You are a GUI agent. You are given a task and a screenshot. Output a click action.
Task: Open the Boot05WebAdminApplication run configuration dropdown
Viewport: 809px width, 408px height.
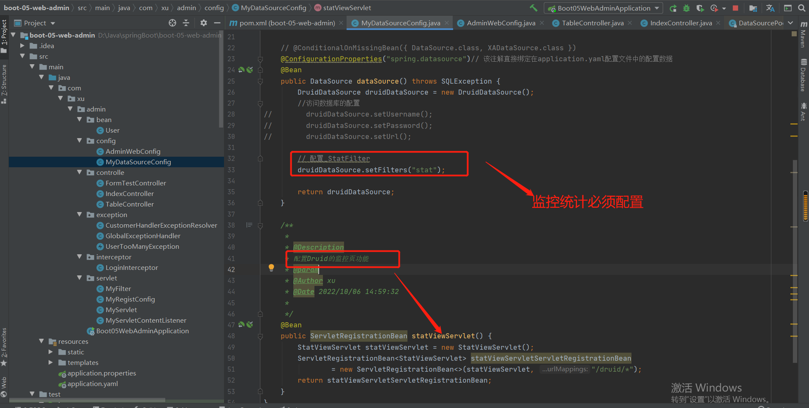coord(604,8)
